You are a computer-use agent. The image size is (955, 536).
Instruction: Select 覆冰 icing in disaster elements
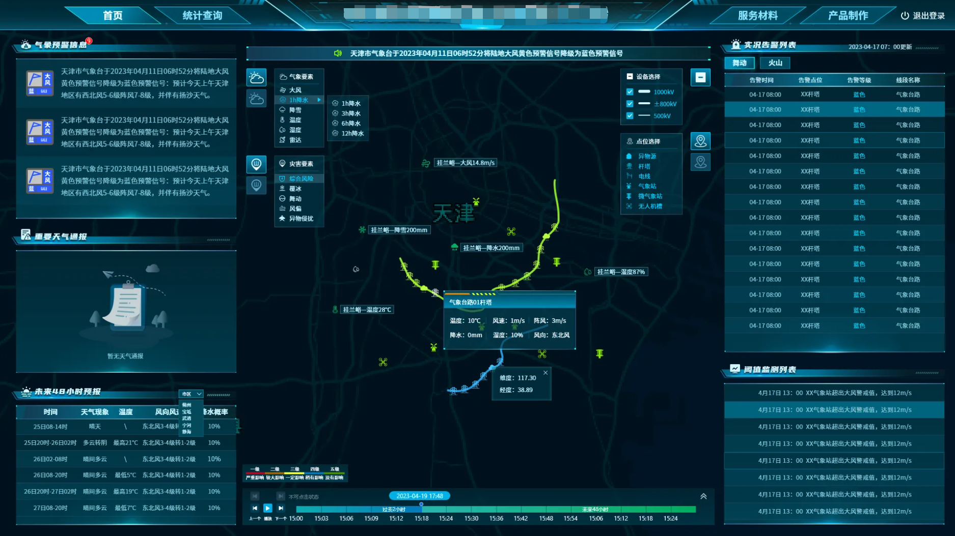(295, 189)
